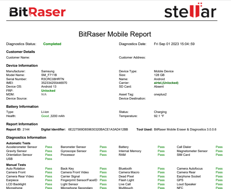
Task: Click the battery health Good ,3200 mAh
Action: pos(53,116)
